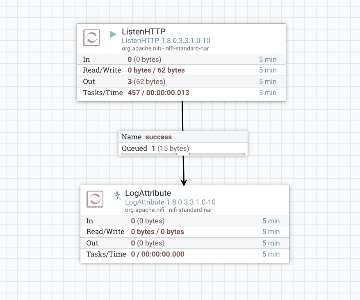Click the LogAttribute processor icon
The height and width of the screenshot is (300, 360).
pyautogui.click(x=96, y=200)
